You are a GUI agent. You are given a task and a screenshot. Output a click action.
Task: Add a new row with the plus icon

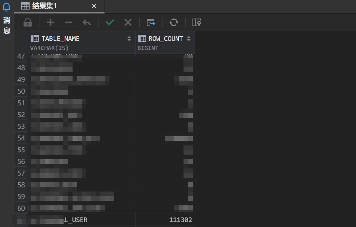pyautogui.click(x=51, y=23)
